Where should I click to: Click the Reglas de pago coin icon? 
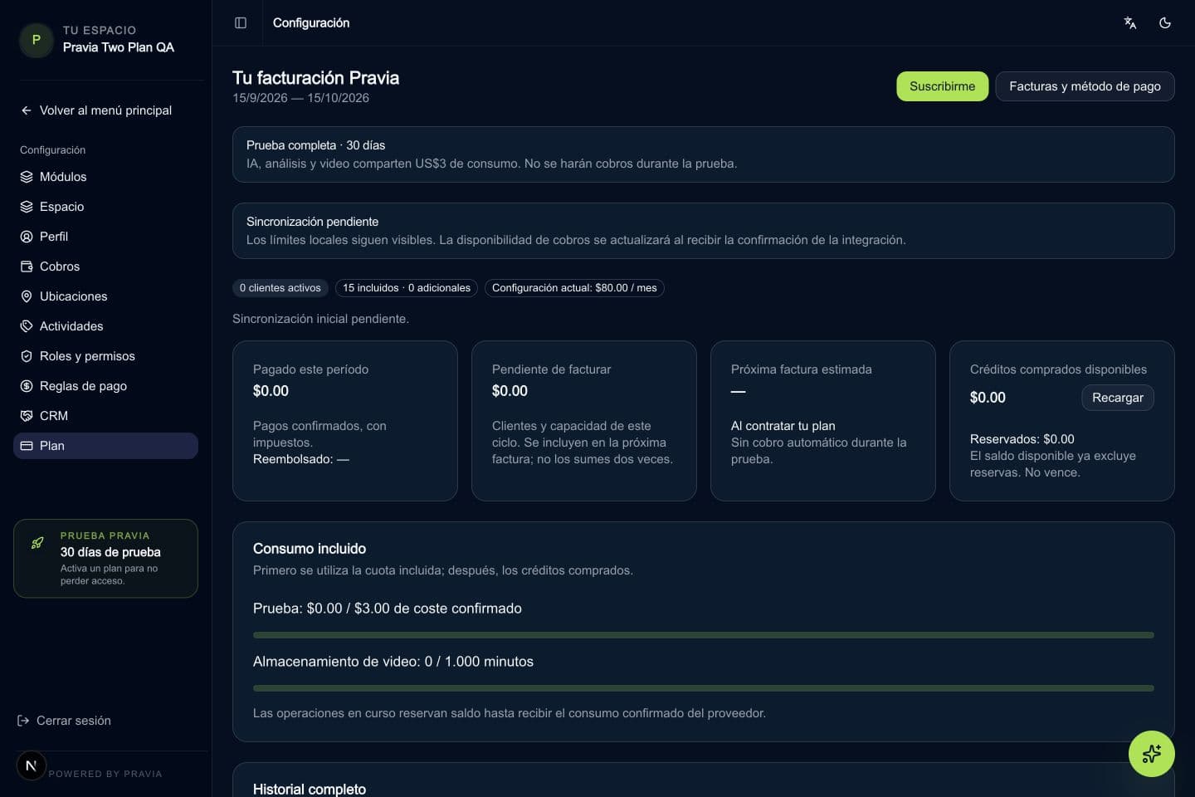click(x=27, y=386)
